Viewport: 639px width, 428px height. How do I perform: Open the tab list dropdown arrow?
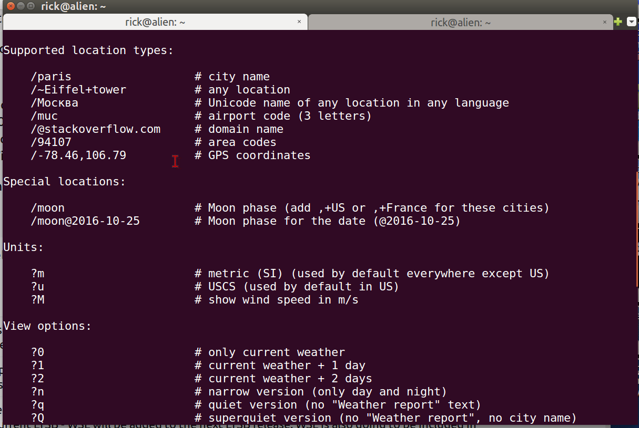point(631,22)
